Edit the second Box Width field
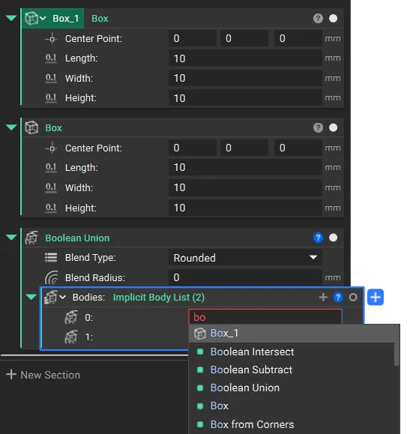The image size is (407, 434). tap(245, 187)
